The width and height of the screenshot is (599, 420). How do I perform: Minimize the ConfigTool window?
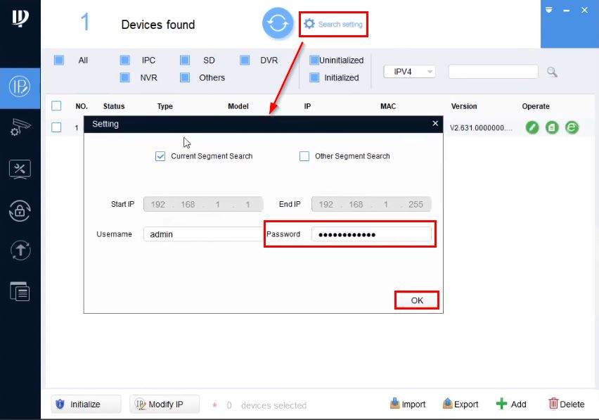point(567,11)
